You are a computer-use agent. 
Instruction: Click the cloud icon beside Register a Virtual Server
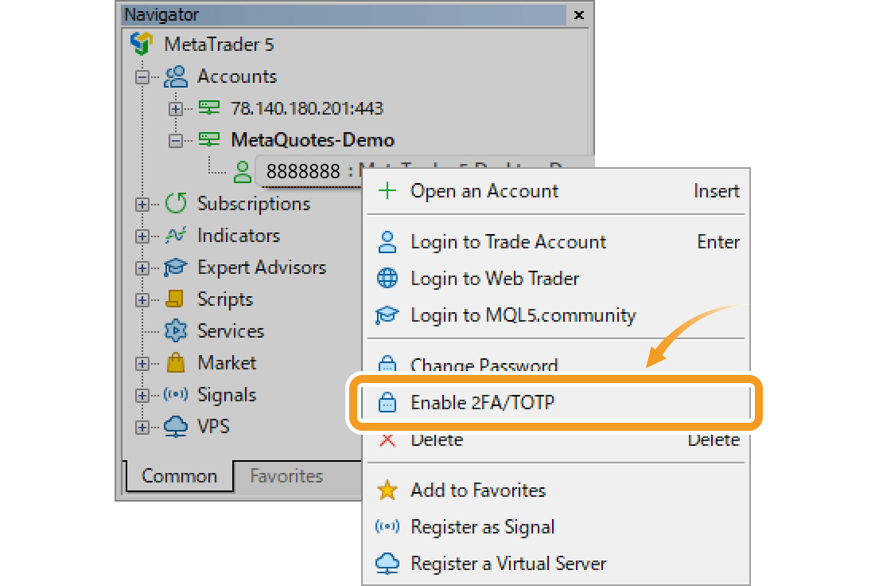coord(387,563)
